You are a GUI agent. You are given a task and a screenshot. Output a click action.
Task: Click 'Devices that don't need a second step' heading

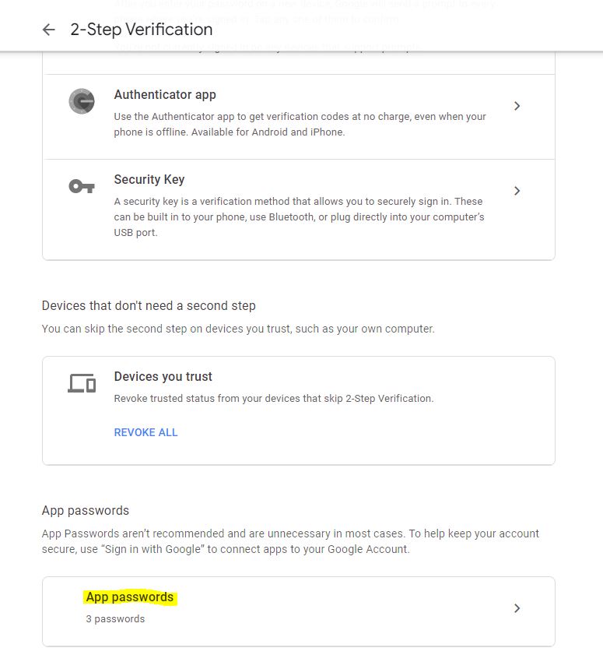tap(149, 305)
